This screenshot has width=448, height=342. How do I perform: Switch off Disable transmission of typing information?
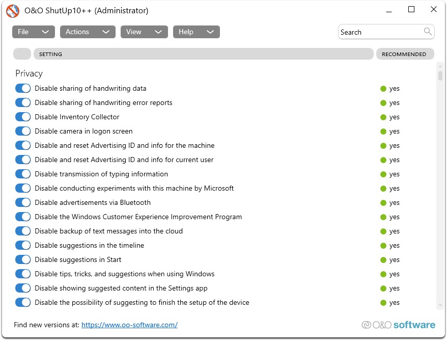click(x=23, y=174)
